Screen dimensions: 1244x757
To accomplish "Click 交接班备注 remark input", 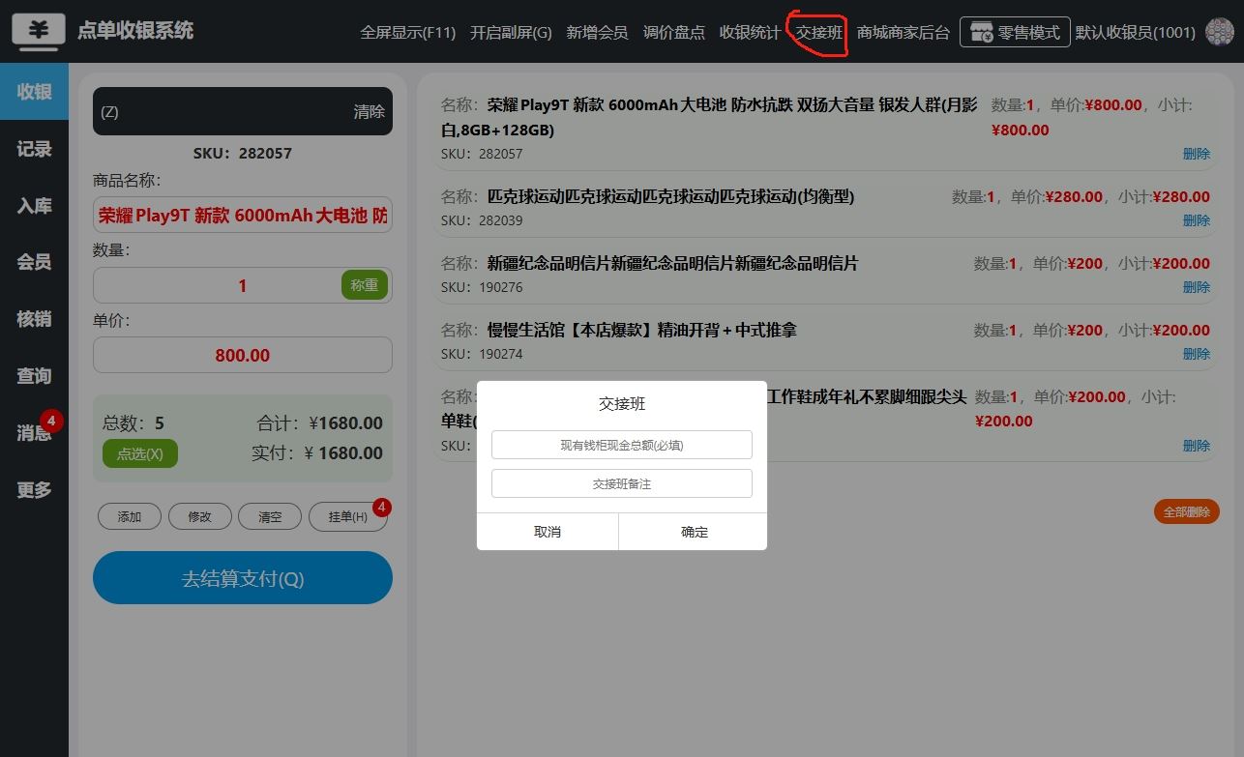I will pyautogui.click(x=622, y=483).
